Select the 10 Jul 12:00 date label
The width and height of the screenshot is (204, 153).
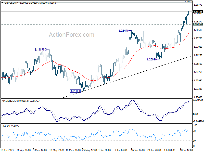[x=186, y=150]
